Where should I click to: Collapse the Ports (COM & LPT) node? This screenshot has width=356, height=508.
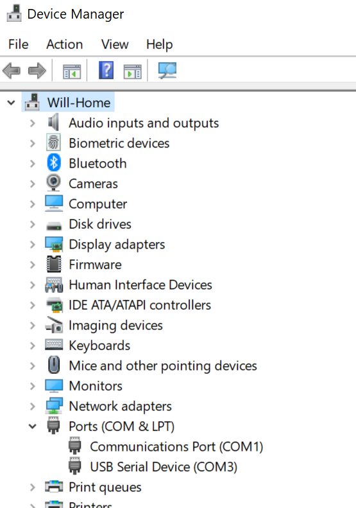[x=32, y=426]
